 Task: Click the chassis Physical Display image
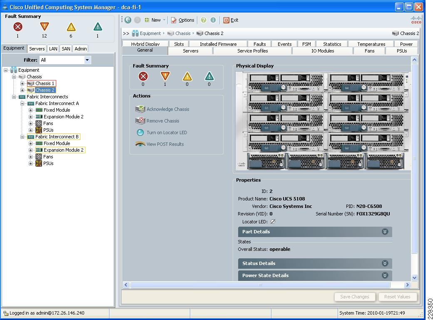pos(323,121)
